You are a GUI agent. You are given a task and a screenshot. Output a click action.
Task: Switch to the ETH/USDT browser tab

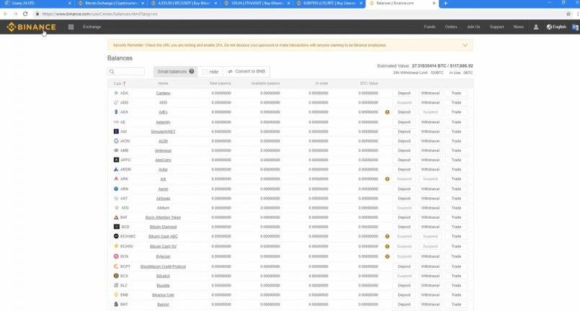256,4
